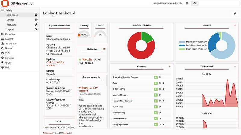Toggle 'Block bogon IPv6 netw' legend swatch
241x135 pixels.
click(x=182, y=49)
